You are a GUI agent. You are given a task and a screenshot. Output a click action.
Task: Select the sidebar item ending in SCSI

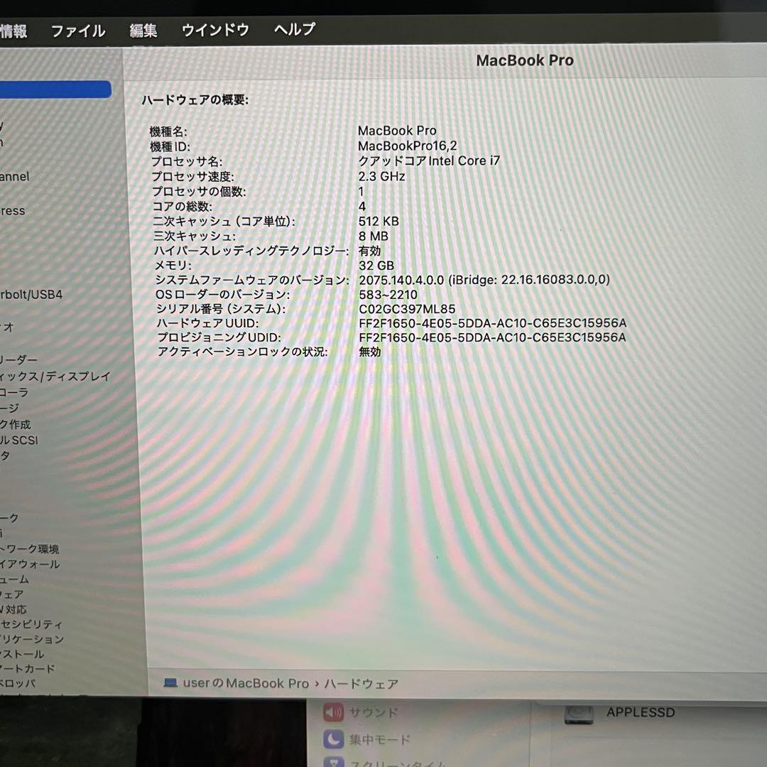pyautogui.click(x=18, y=440)
